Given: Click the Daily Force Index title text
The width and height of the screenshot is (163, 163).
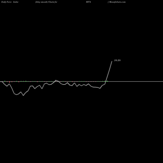Looking at the screenshot, I should coord(10,2).
